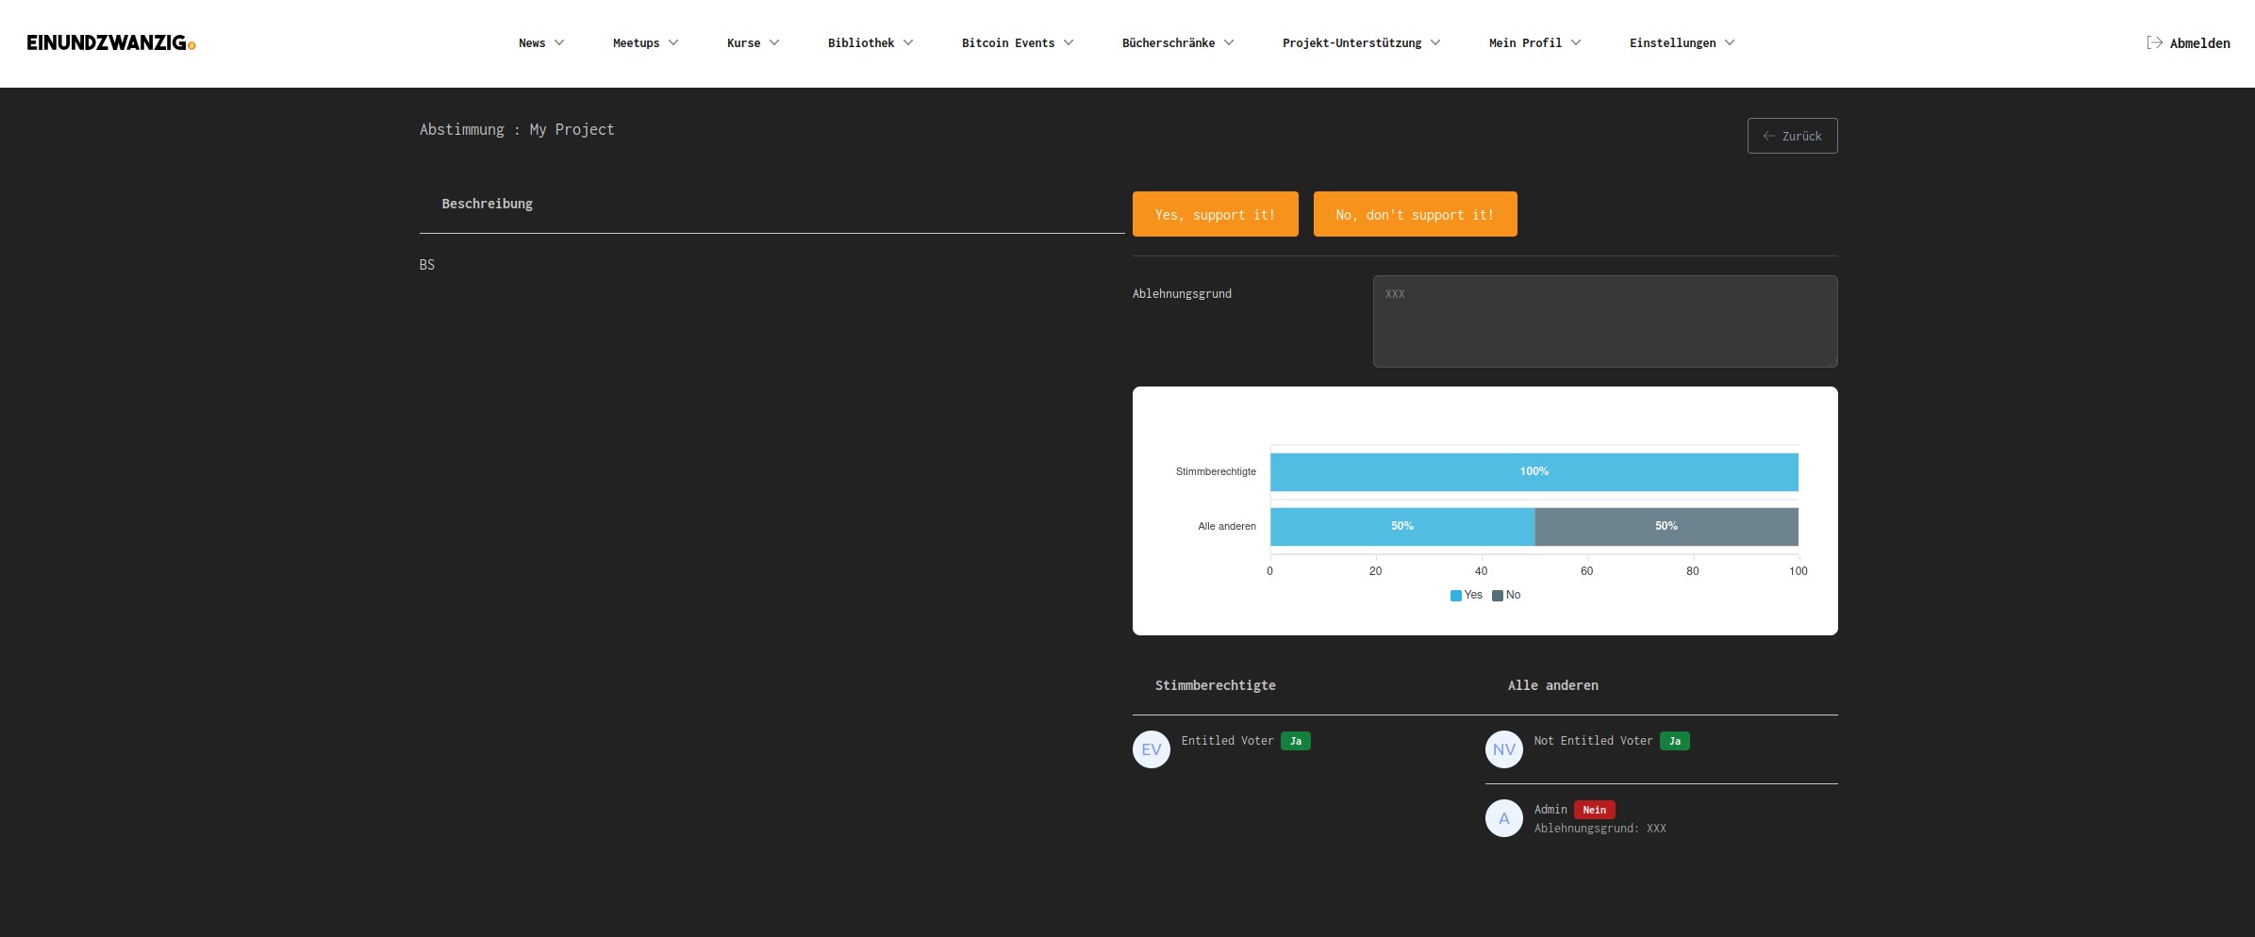
Task: Click the gray 50% No bar segment
Action: coord(1666,527)
